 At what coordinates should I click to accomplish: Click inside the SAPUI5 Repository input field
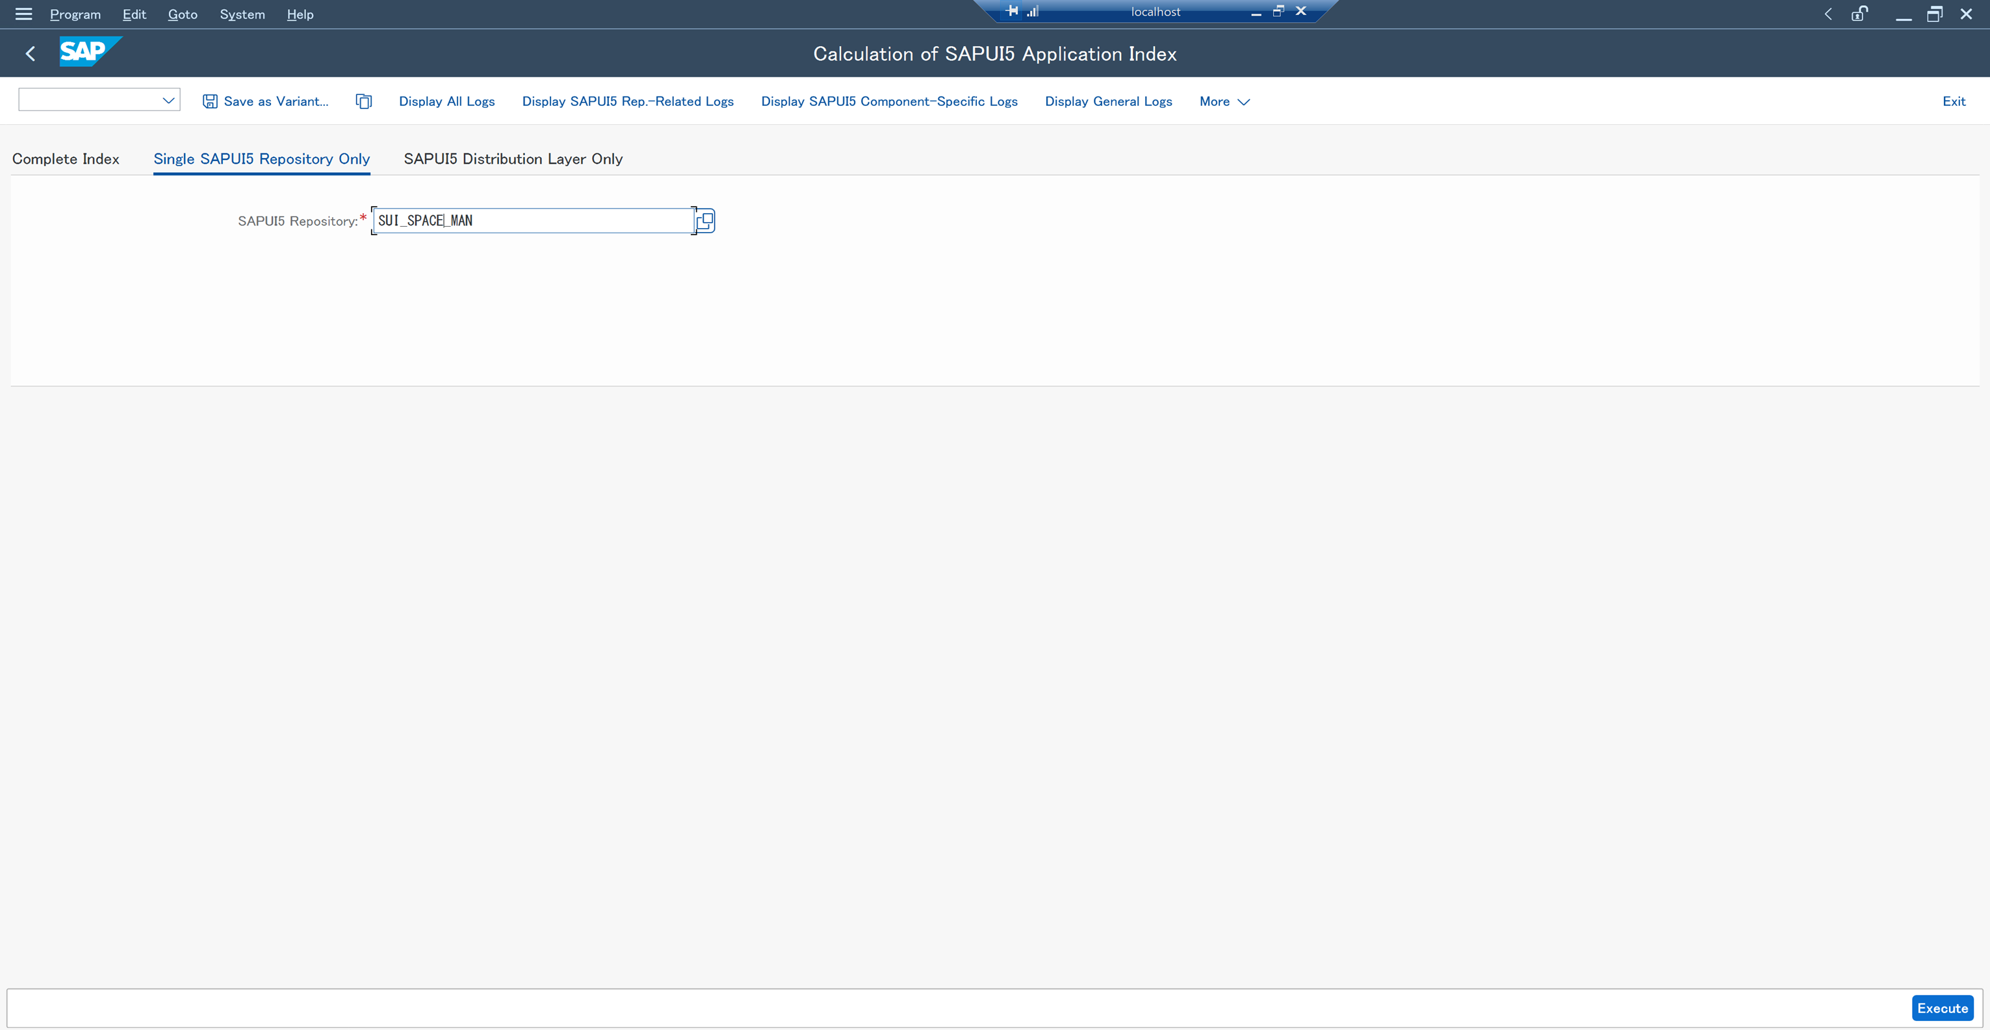tap(533, 220)
